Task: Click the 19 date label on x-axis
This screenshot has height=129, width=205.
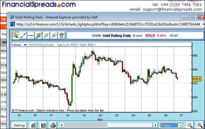Action: [x=84, y=115]
